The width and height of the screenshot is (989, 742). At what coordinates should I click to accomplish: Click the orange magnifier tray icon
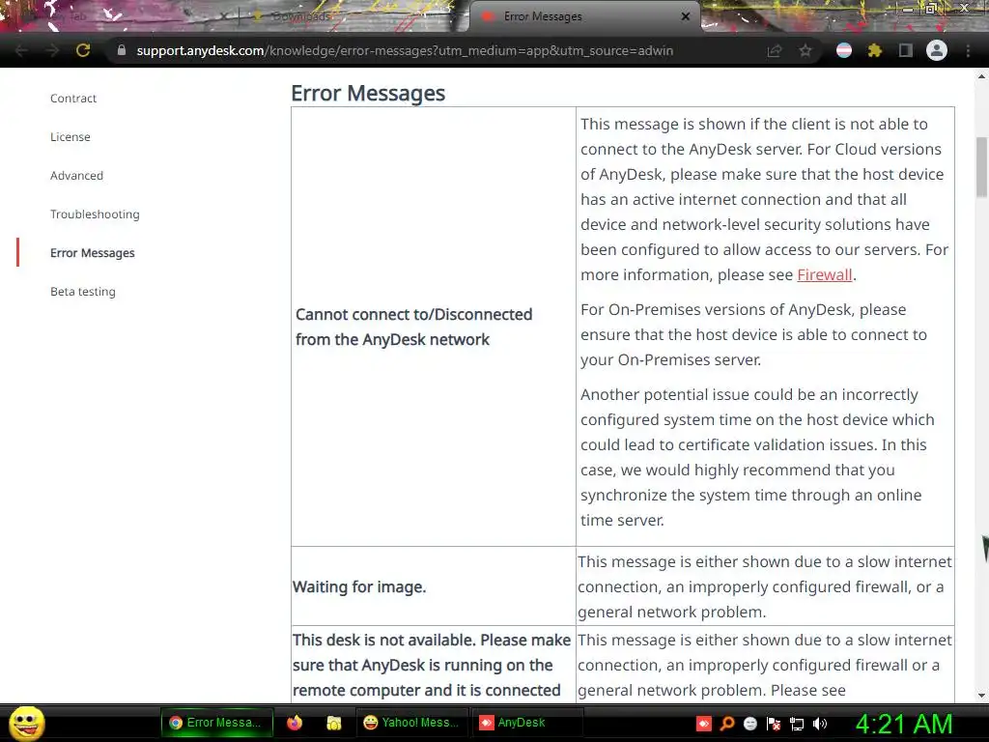(x=727, y=724)
